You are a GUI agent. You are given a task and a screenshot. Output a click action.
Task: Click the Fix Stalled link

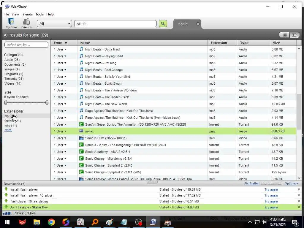[252, 183]
